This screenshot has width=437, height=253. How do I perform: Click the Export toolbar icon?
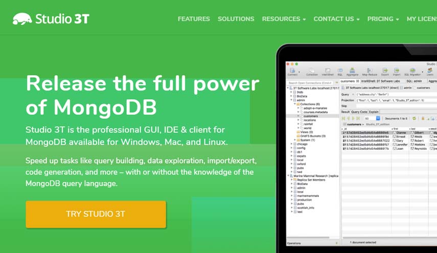[385, 71]
